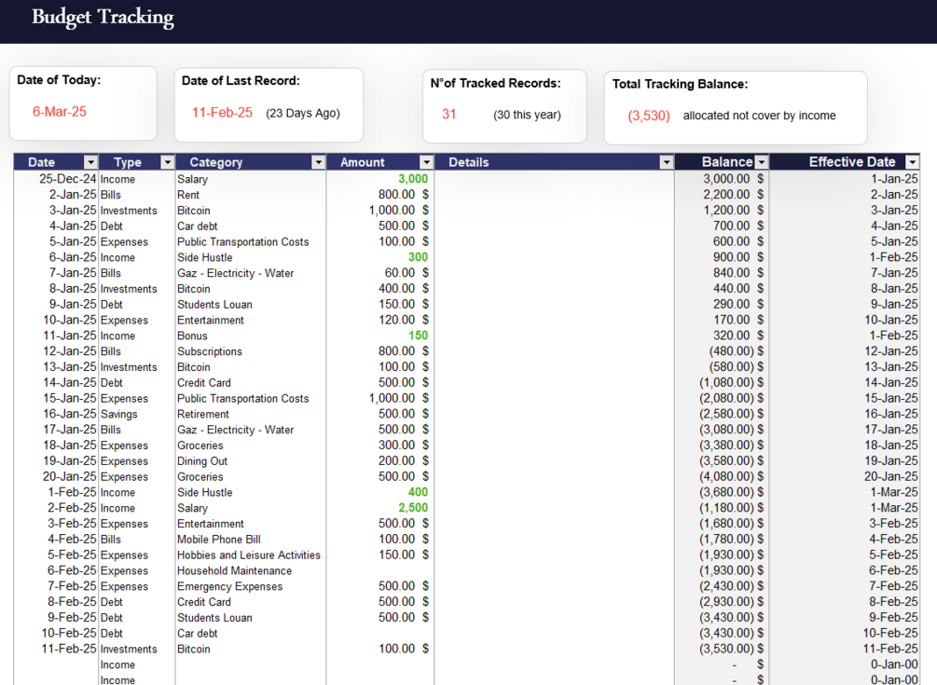This screenshot has height=685, width=937.
Task: Click the empty Car debt amount on 10-Feb-25
Action: coord(379,633)
